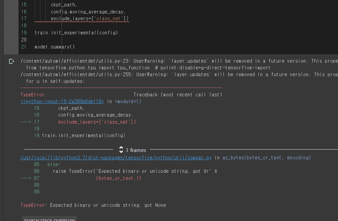Click 'Expected binary or unicode string, got None' message

[108, 205]
